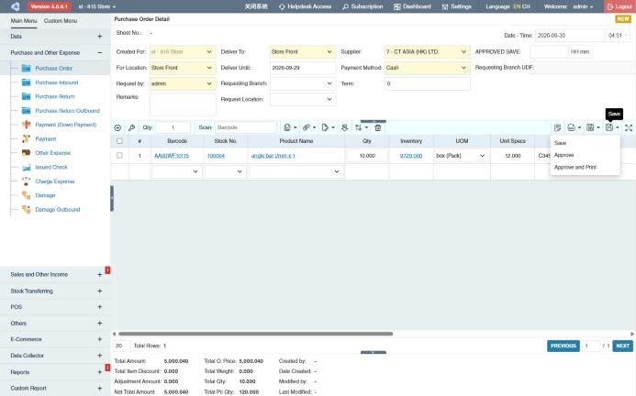Open Helpdesk Access in top bar
This screenshot has width=636, height=396.
305,6
